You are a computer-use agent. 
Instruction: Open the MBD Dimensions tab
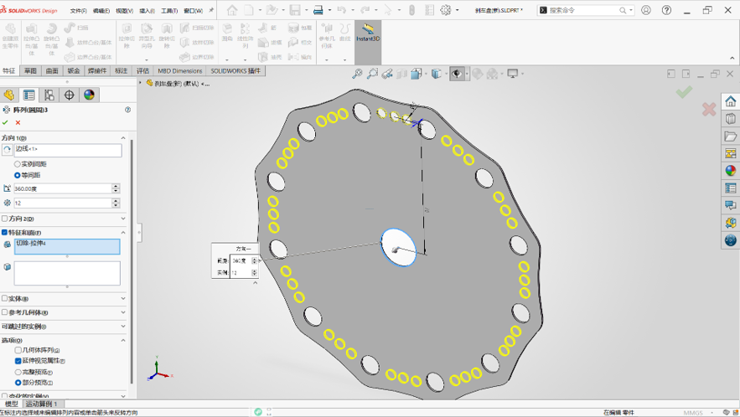[x=180, y=71]
